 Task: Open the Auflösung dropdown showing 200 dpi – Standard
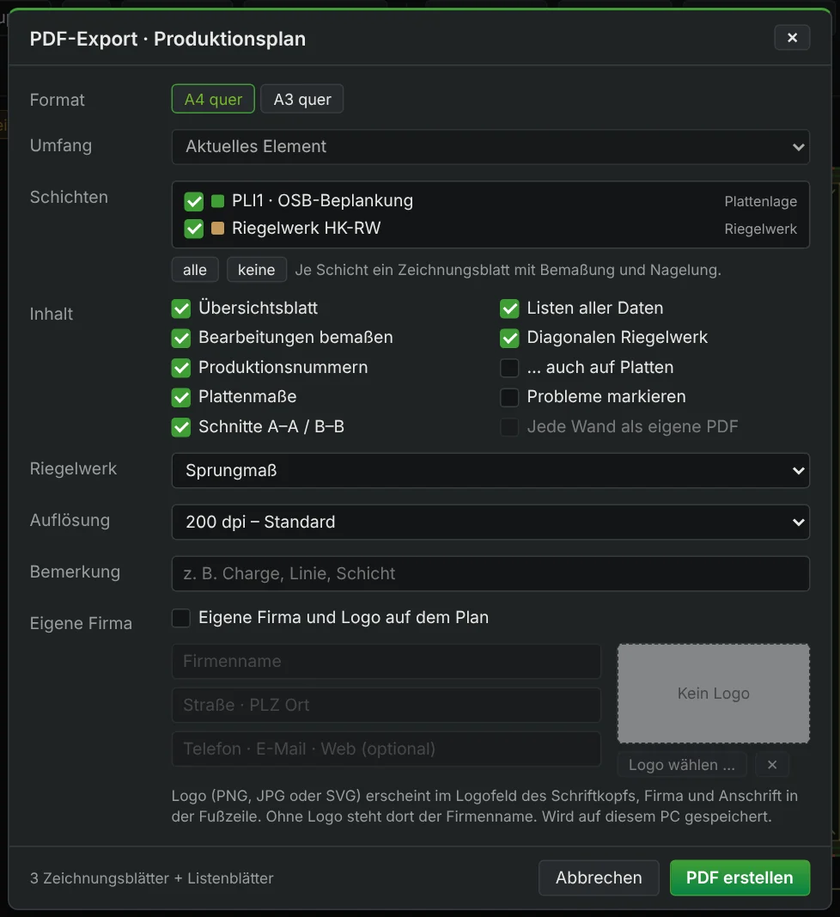coord(490,522)
